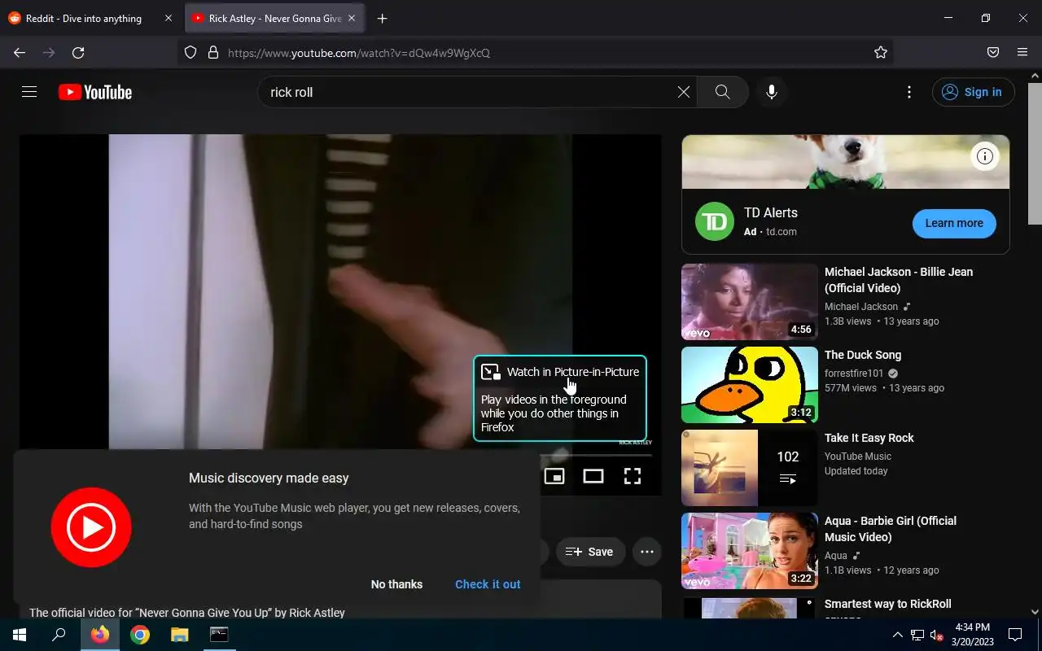
Task: Select the Rick Astley YouTube tab
Action: pos(274,18)
